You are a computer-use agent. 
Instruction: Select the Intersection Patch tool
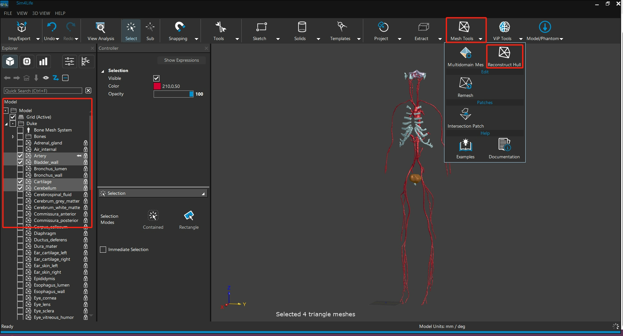[x=465, y=114]
